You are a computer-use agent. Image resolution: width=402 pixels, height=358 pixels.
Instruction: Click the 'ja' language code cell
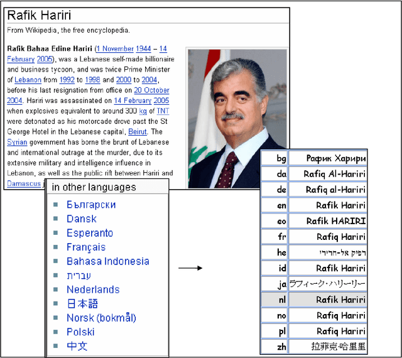click(x=274, y=284)
